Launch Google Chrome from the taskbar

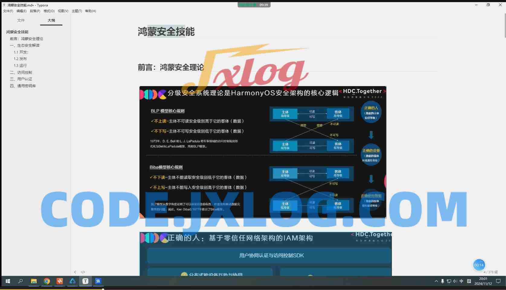click(x=47, y=281)
